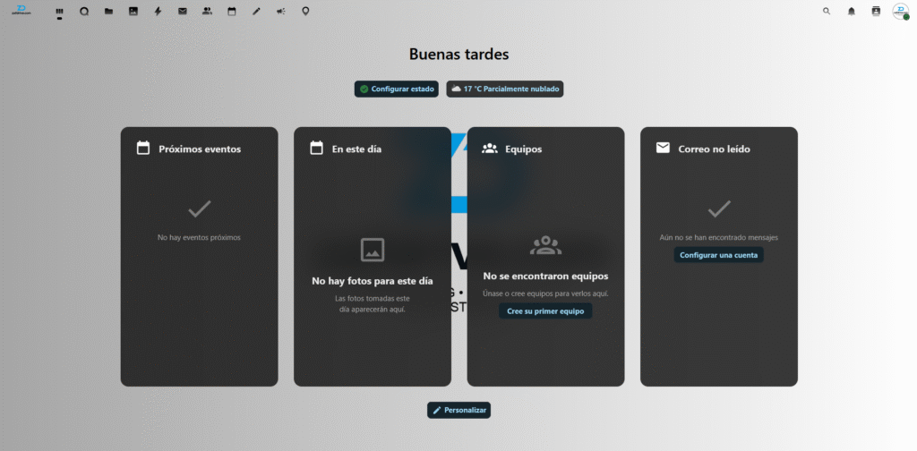917x451 pixels.
Task: Open the Dashboard app icon
Action: coord(60,12)
